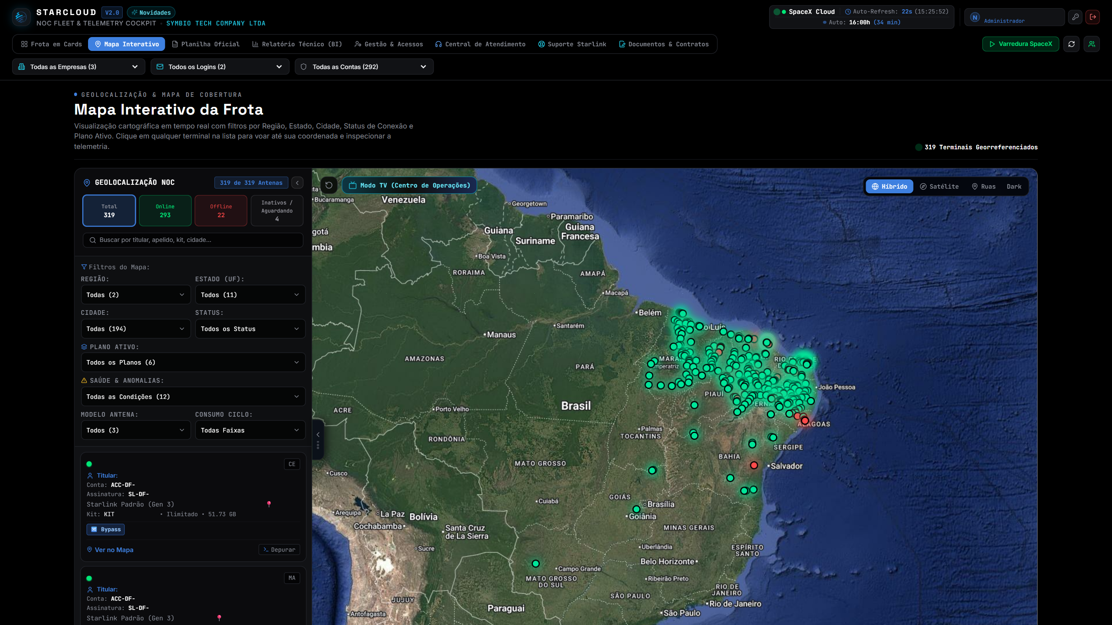Open Todos os Logins (2) dropdown
The height and width of the screenshot is (625, 1112).
pyautogui.click(x=220, y=67)
